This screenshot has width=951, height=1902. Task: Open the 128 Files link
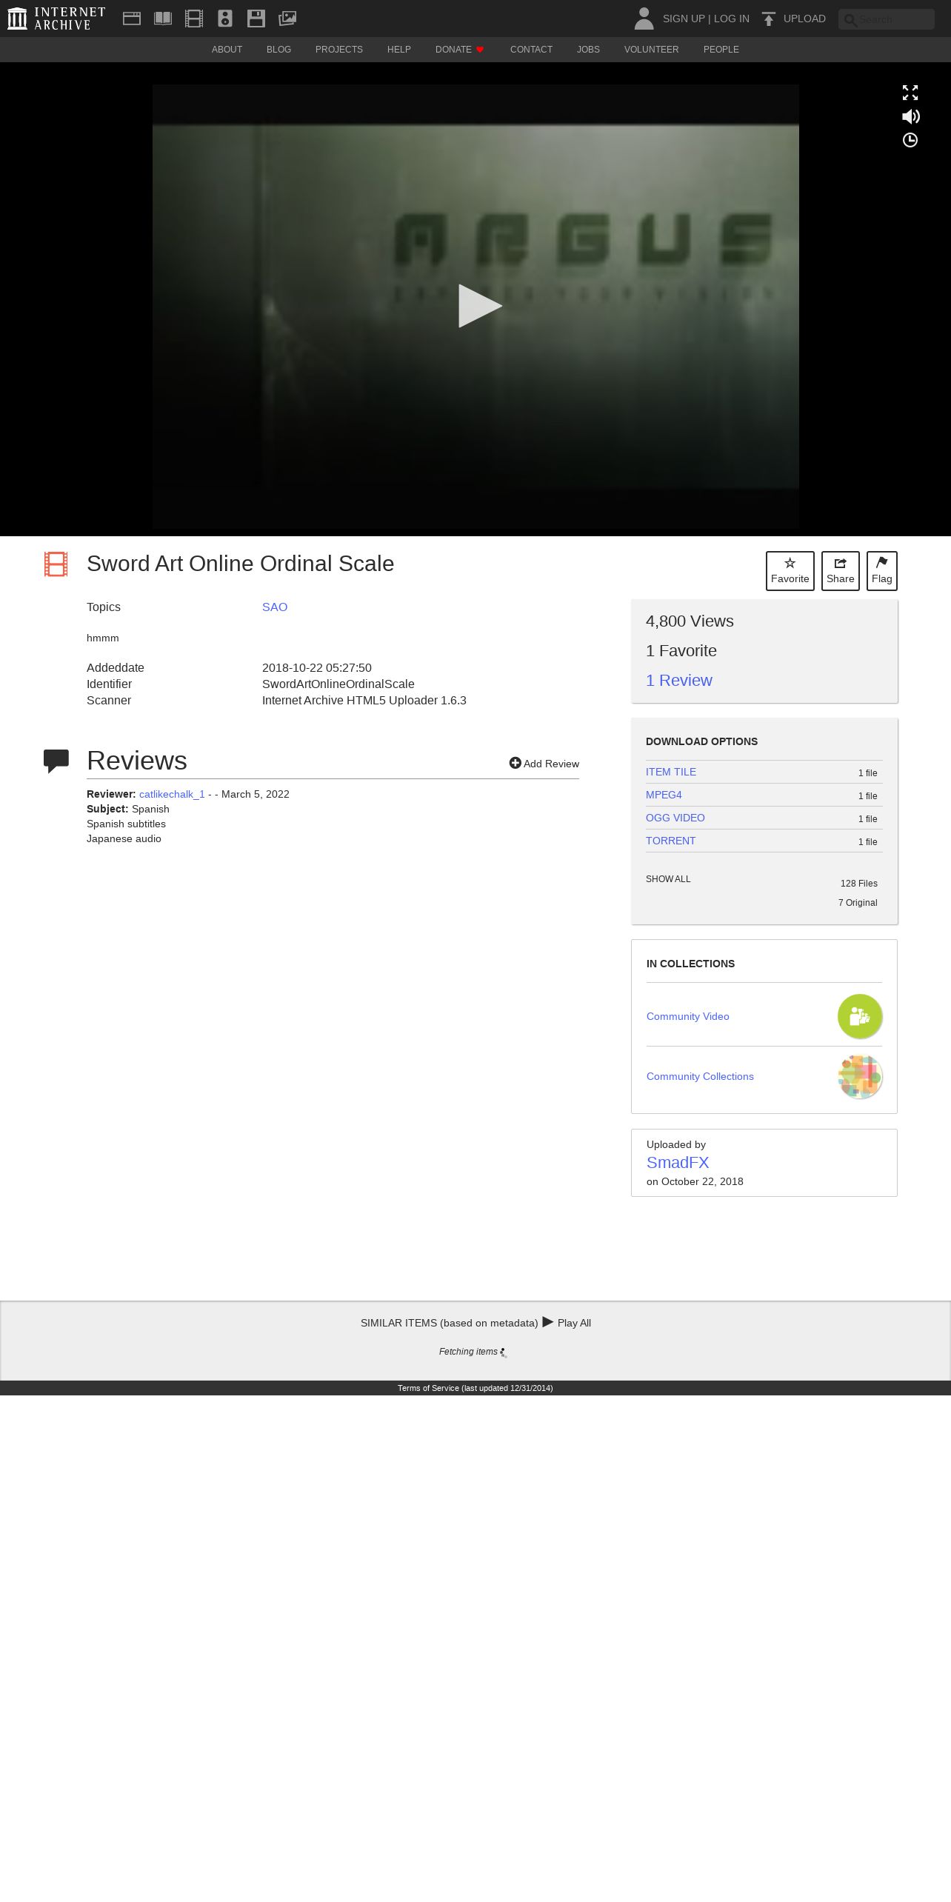[859, 884]
